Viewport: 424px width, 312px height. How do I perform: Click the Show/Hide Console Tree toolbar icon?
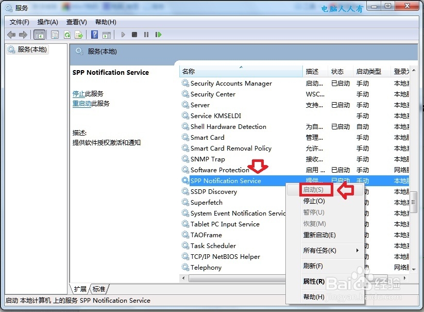39,34
